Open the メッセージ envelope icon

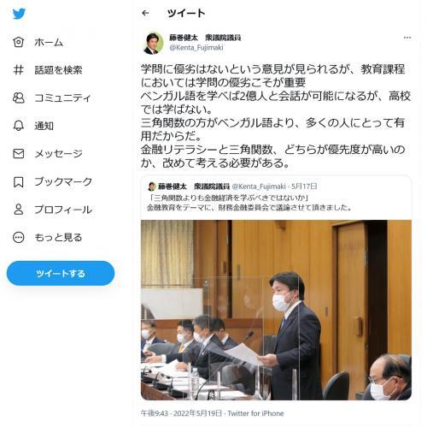[x=19, y=153]
